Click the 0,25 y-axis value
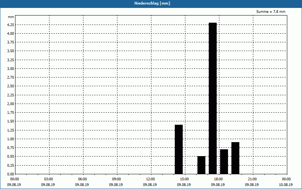Viewport: 302px width, 189px height. click(11, 165)
